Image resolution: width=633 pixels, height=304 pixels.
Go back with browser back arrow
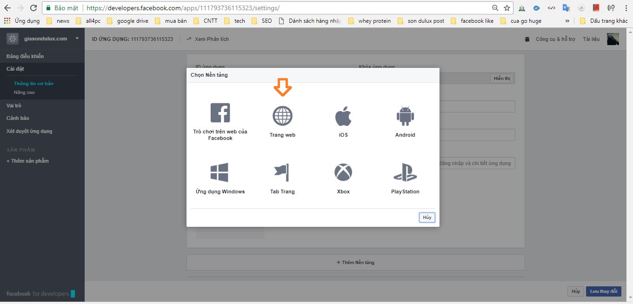pos(7,8)
